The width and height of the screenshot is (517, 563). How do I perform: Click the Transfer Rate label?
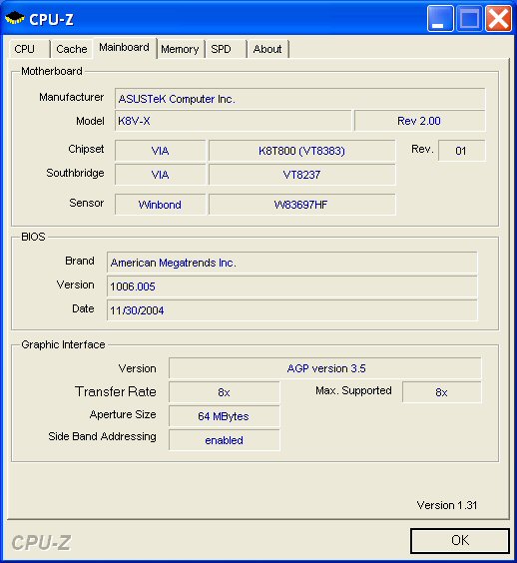click(116, 391)
